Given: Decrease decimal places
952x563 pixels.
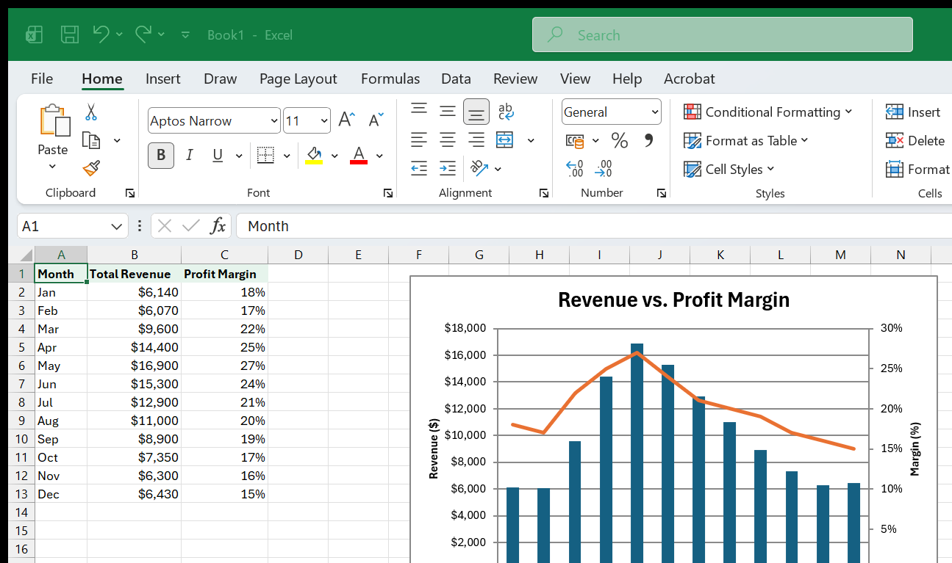Looking at the screenshot, I should point(604,168).
